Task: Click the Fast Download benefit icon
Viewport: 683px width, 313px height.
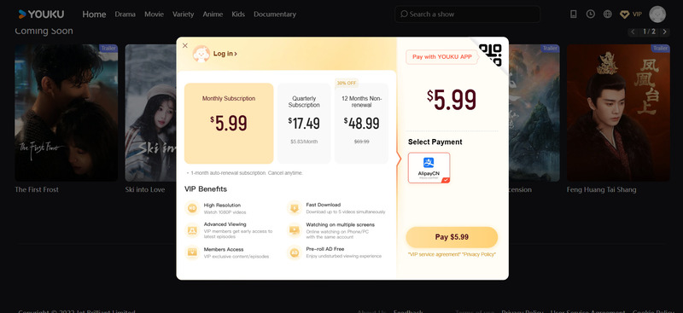Action: (295, 208)
